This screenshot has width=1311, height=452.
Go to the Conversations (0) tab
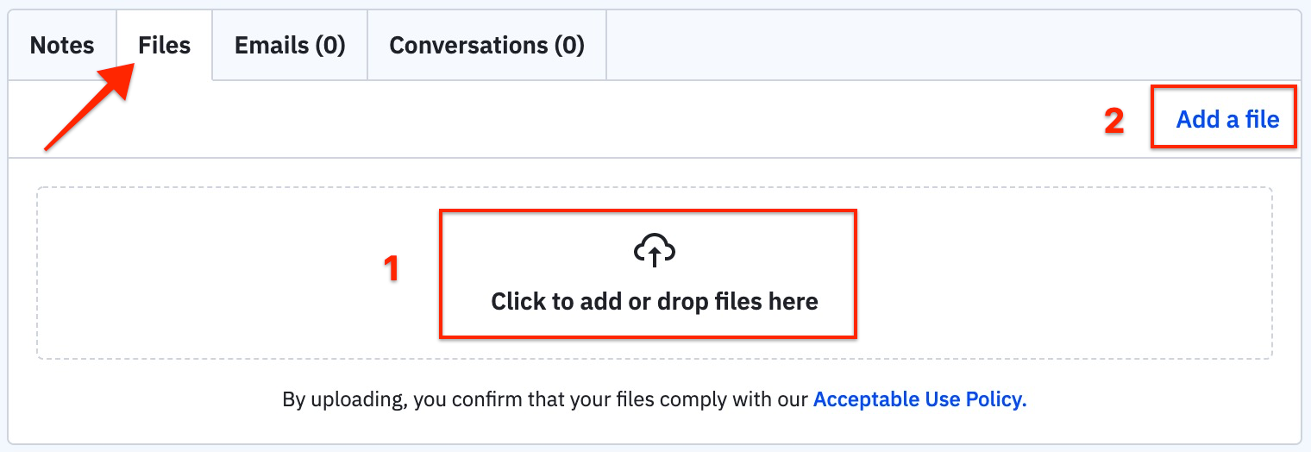click(486, 46)
